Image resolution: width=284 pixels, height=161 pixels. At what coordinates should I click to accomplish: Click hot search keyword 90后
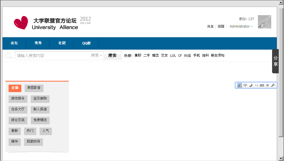[188, 55]
